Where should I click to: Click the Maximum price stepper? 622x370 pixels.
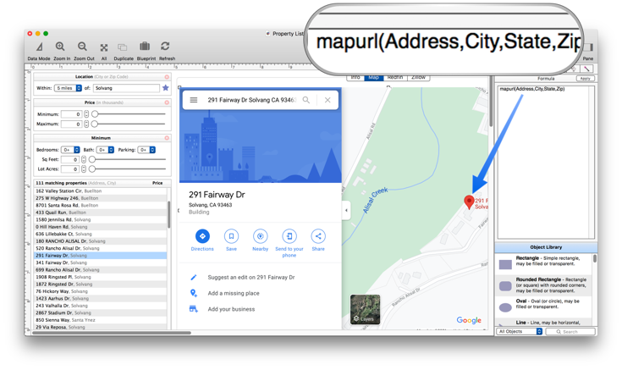pyautogui.click(x=86, y=124)
